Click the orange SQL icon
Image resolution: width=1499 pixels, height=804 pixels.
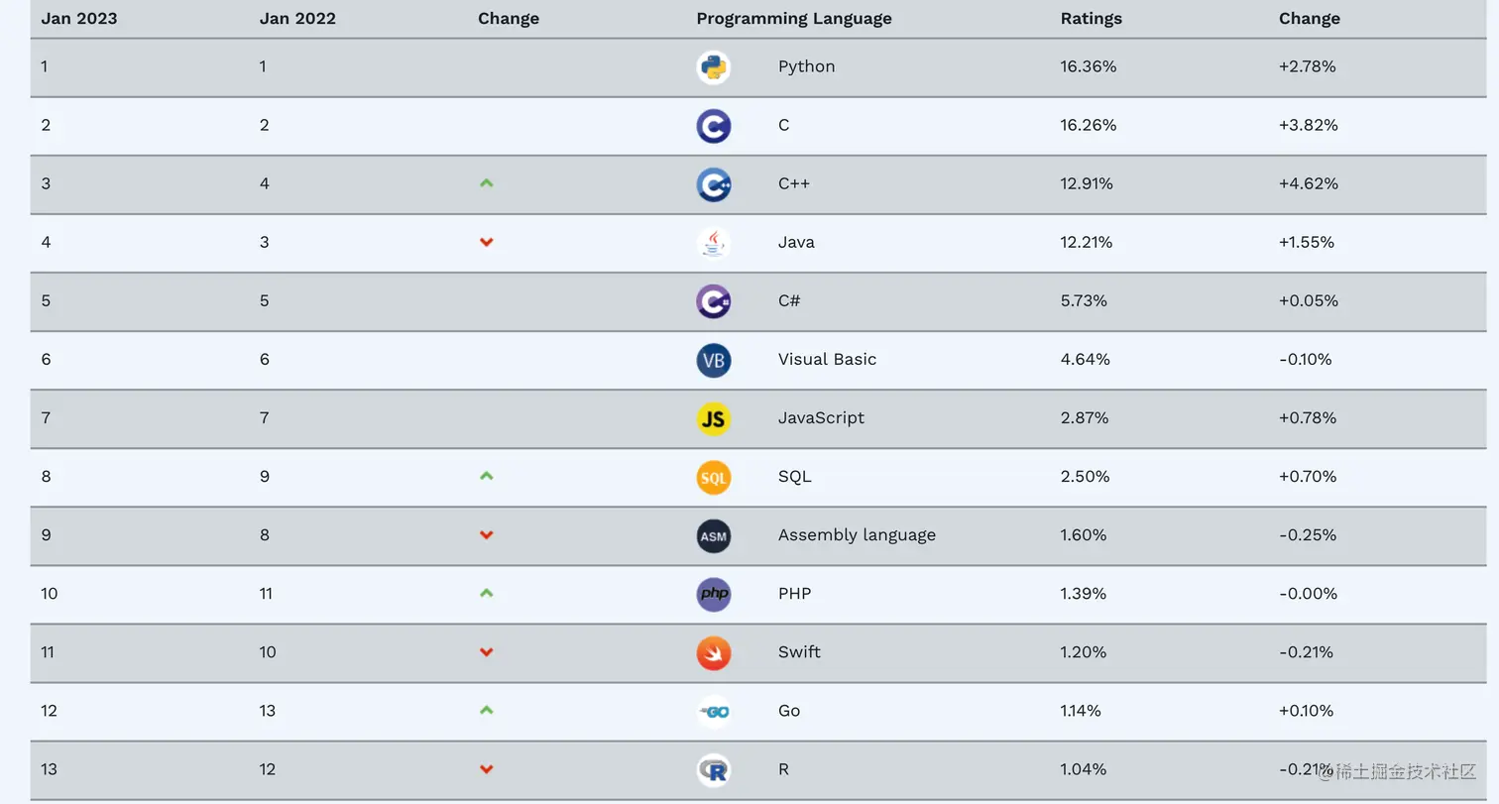[x=713, y=477]
